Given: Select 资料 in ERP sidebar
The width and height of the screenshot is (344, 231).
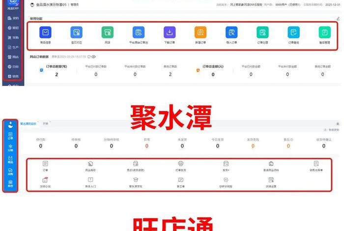Looking at the screenshot, I should pos(13,18).
